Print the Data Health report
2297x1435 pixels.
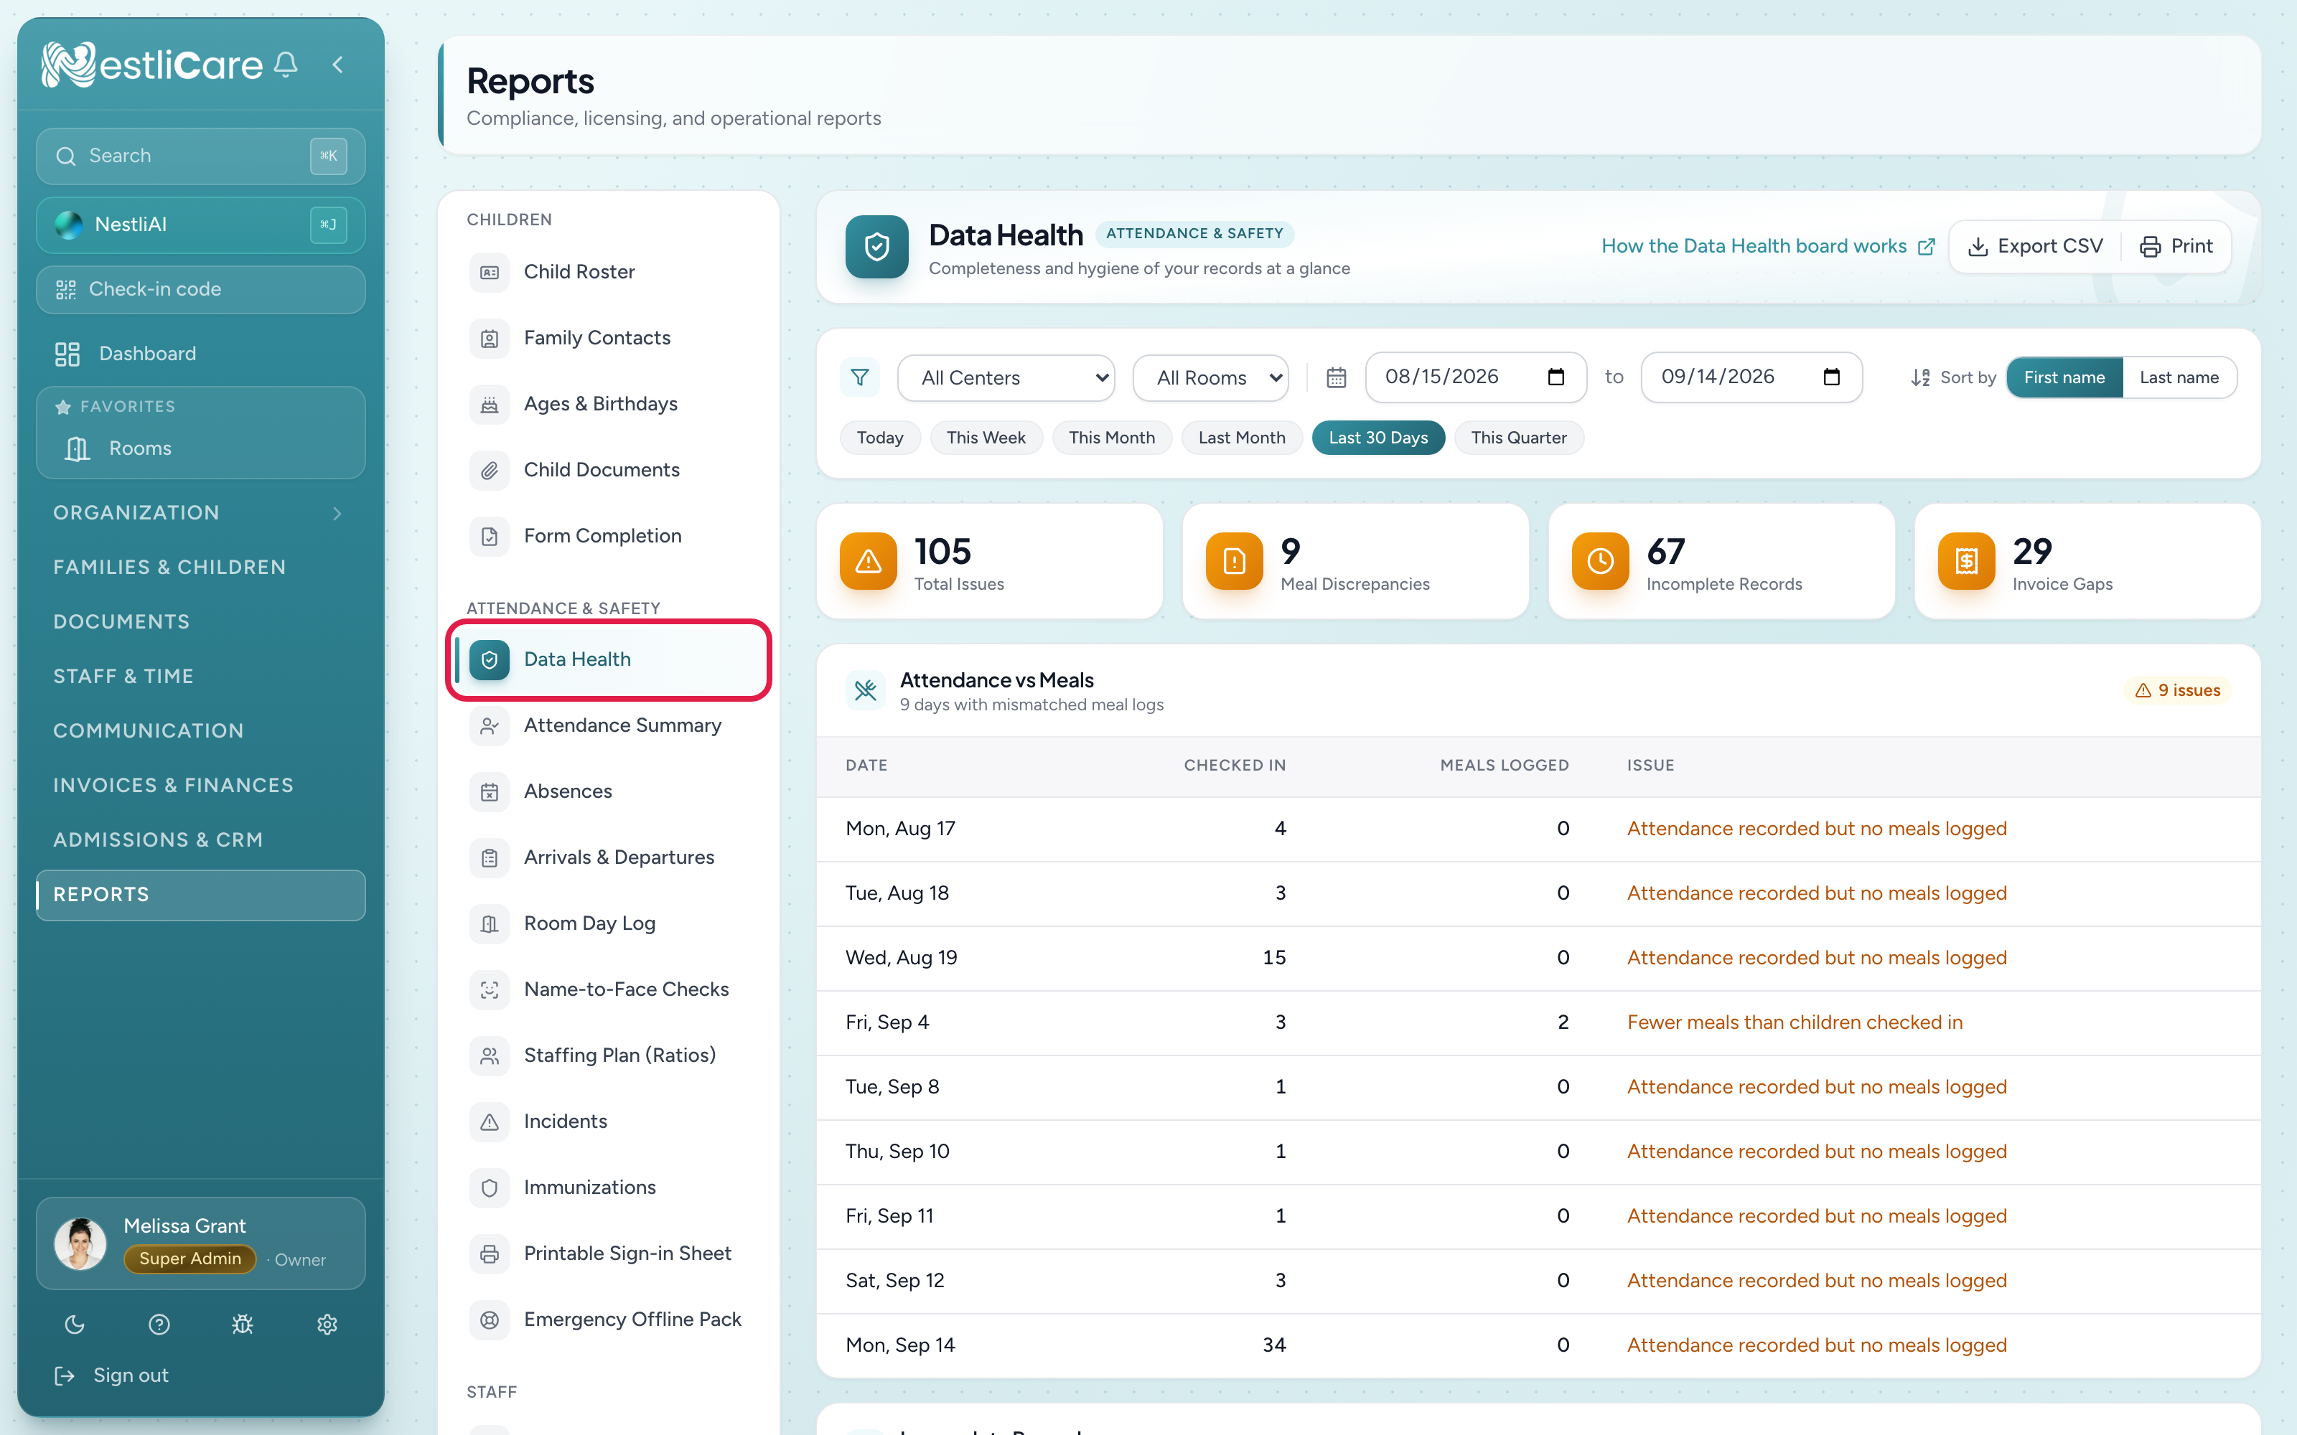(x=2176, y=247)
